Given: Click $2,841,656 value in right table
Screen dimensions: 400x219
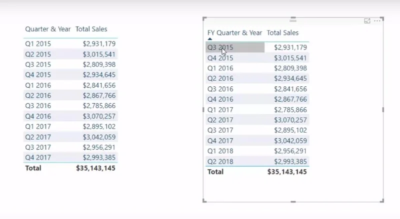Looking at the screenshot, I should tap(290, 89).
